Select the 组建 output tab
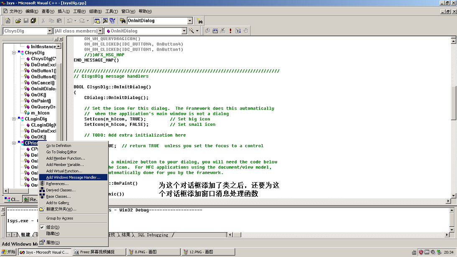Viewport: 457px width, 257px height. point(26,235)
